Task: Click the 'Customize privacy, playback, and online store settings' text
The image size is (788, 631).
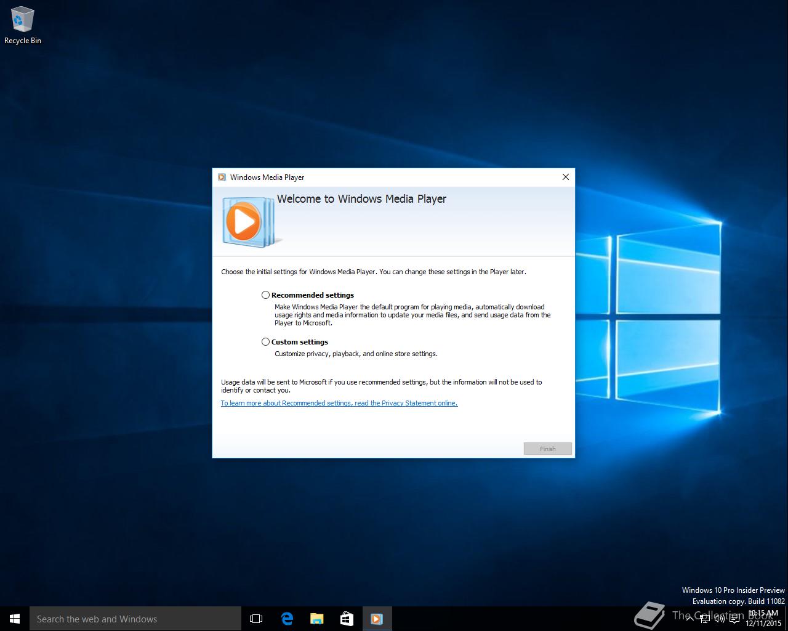Action: (356, 354)
